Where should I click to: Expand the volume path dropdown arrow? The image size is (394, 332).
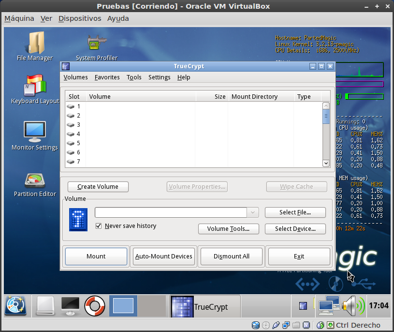[x=253, y=212]
